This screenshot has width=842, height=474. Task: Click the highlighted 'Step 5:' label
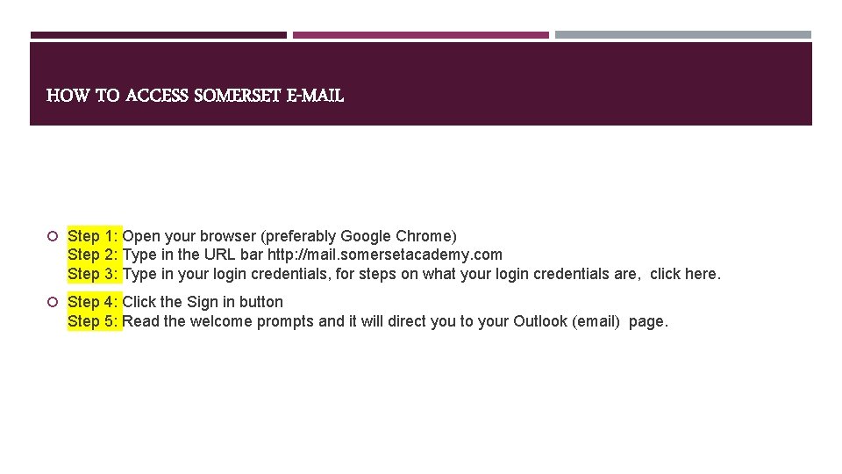tap(92, 321)
